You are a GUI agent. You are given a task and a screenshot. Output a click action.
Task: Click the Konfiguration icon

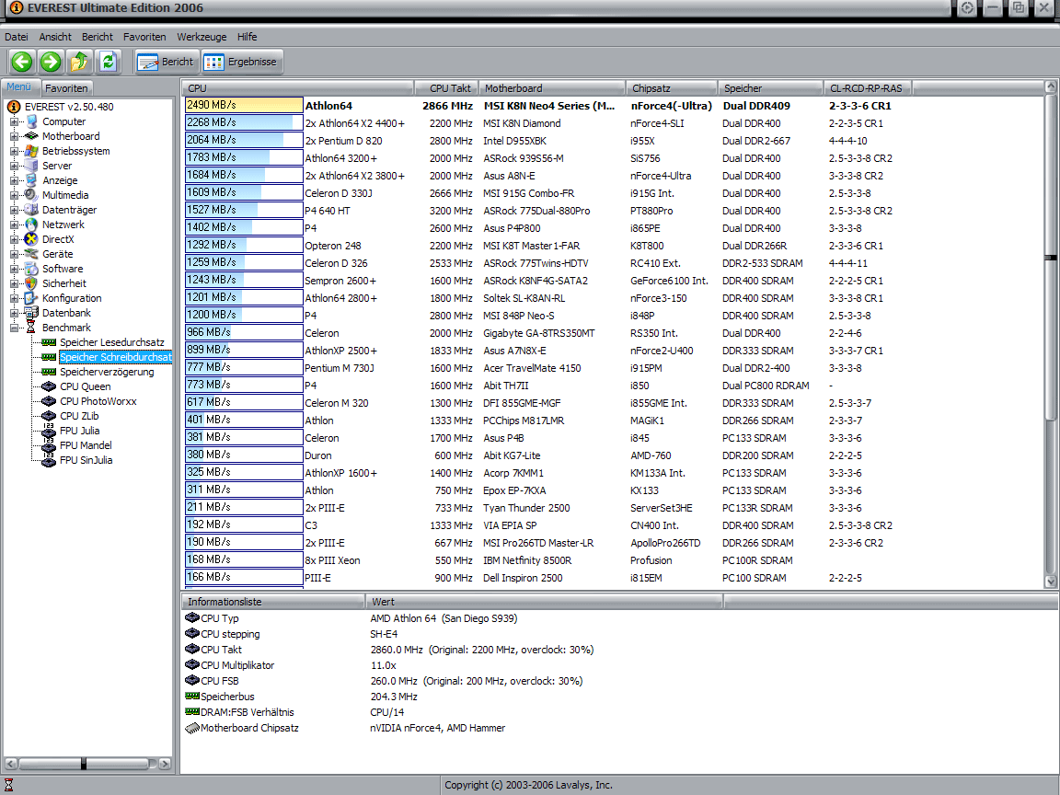click(31, 298)
